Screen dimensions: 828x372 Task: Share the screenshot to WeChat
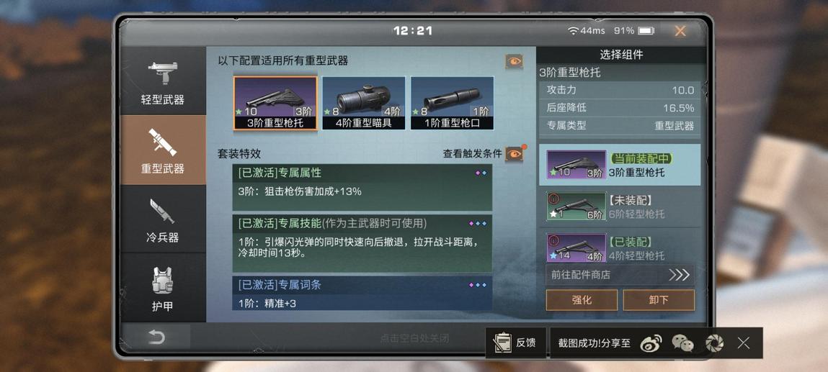pyautogui.click(x=682, y=343)
